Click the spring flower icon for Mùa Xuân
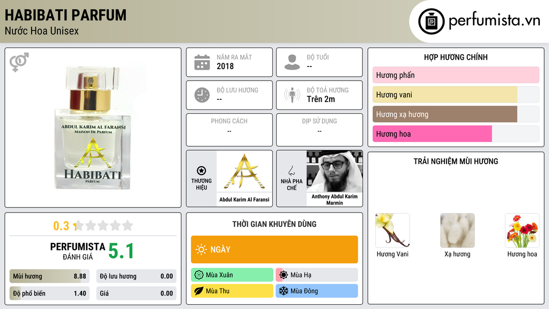Viewport: 549px width, 309px height. [198, 275]
